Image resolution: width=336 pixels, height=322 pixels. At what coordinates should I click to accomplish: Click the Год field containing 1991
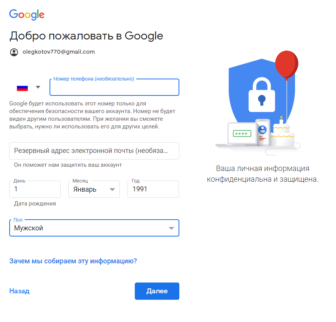pyautogui.click(x=153, y=189)
